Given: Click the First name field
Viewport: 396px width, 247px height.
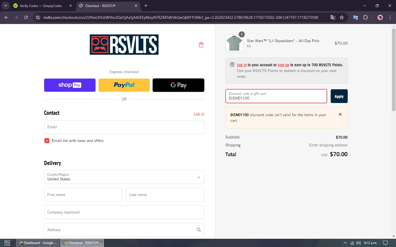Looking at the screenshot, I should point(83,195).
